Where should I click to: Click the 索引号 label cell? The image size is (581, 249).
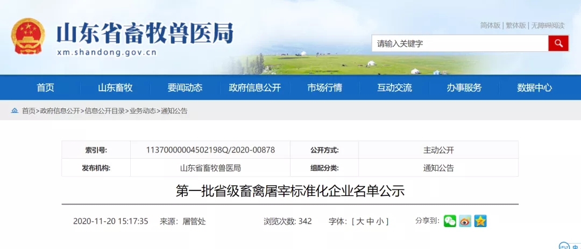click(x=96, y=150)
